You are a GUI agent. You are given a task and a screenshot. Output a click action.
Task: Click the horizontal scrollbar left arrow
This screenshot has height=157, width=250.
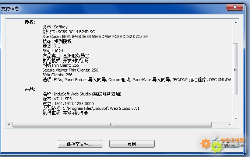point(9,125)
